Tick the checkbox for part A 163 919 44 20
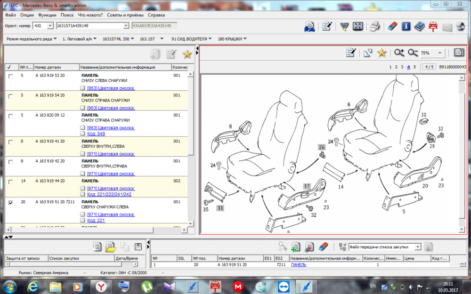The height and width of the screenshot is (294, 471). 10,182
